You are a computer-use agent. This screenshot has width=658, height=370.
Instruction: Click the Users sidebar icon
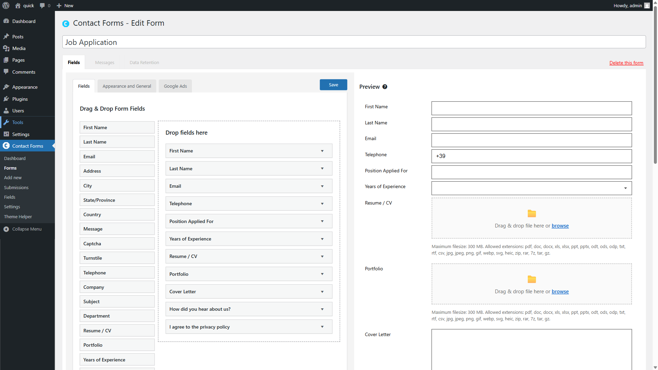[x=6, y=111]
